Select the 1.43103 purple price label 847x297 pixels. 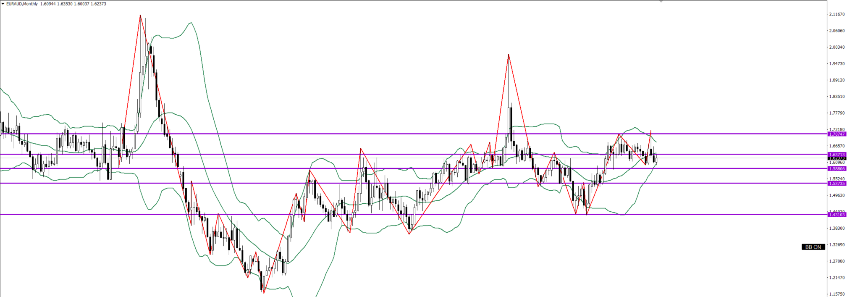point(837,215)
